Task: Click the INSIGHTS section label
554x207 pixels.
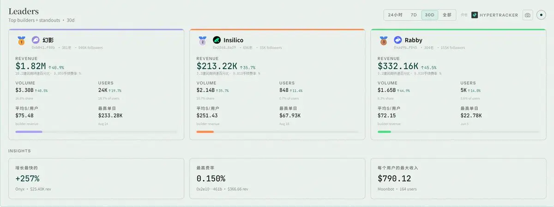Action: pyautogui.click(x=19, y=151)
